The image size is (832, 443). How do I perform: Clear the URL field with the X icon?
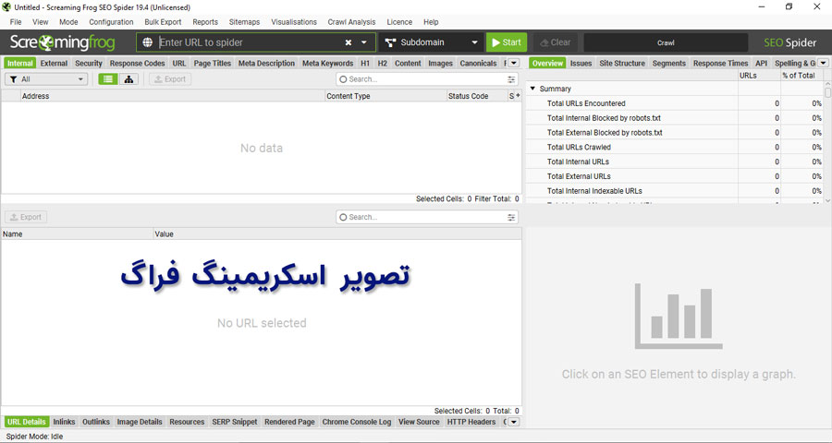[x=349, y=42]
